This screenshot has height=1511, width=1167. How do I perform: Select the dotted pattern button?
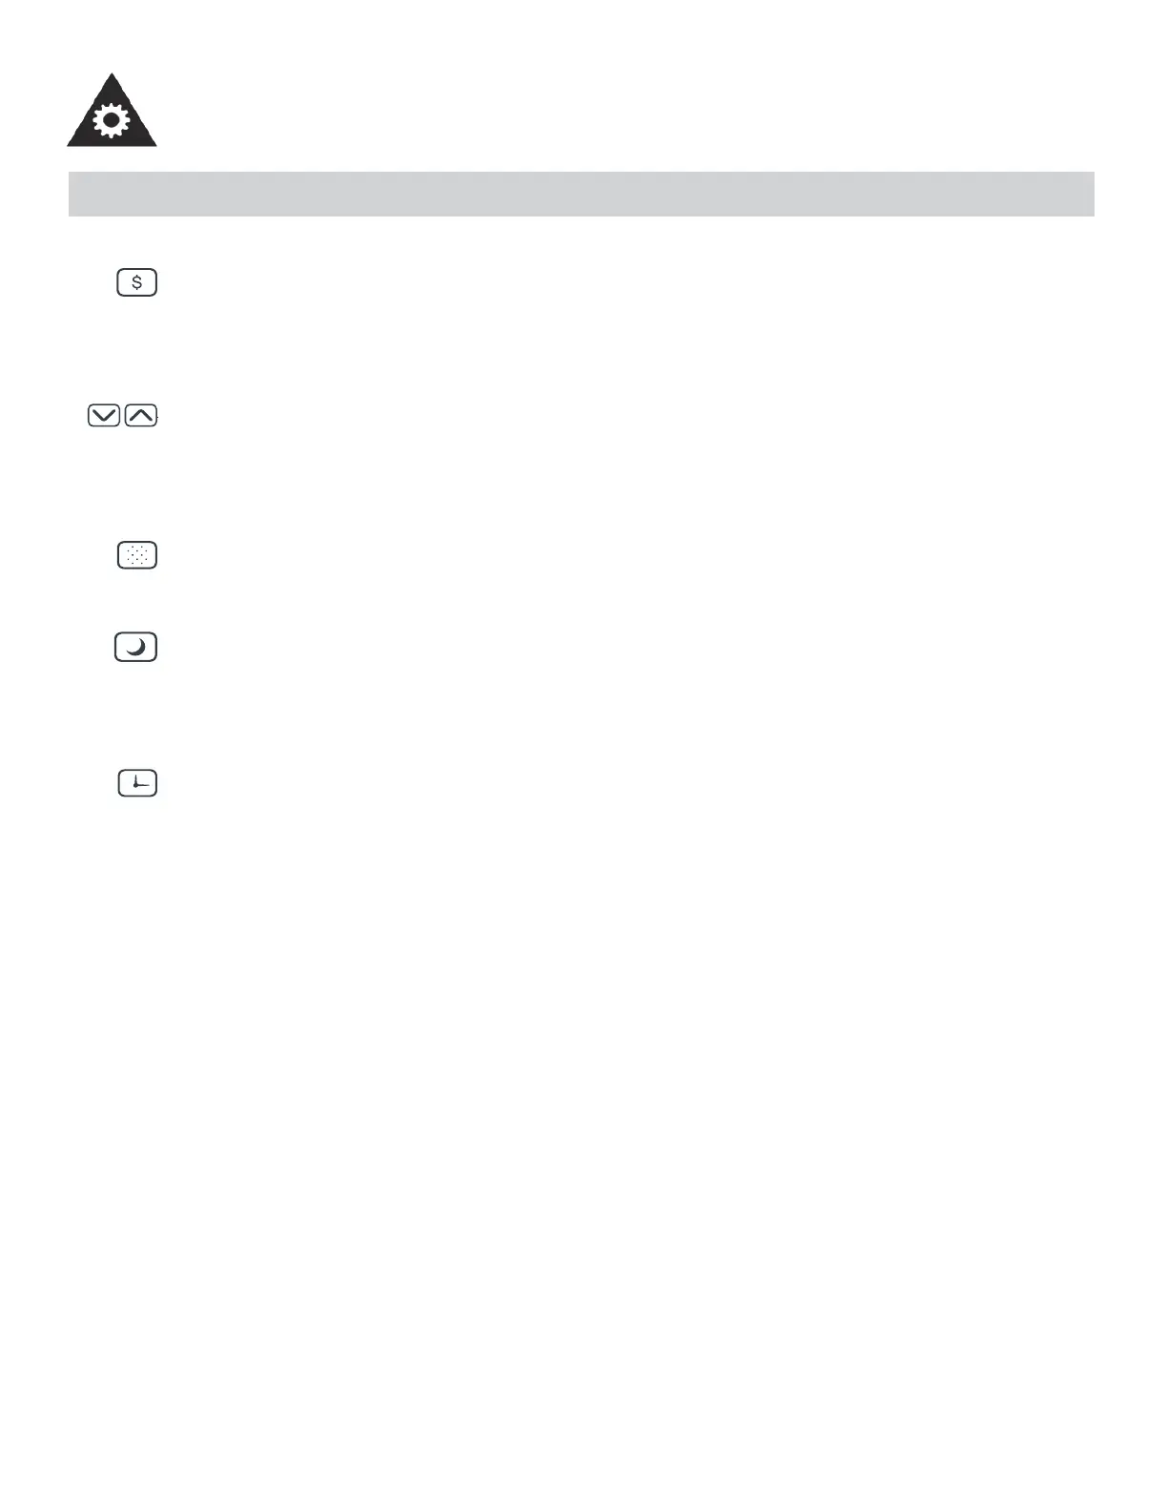(x=137, y=555)
